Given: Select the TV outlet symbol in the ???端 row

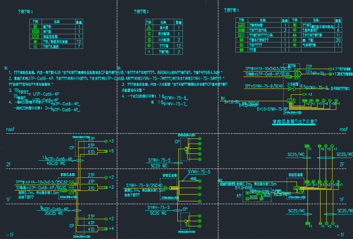Looking at the screenshot, I should click(x=149, y=45).
